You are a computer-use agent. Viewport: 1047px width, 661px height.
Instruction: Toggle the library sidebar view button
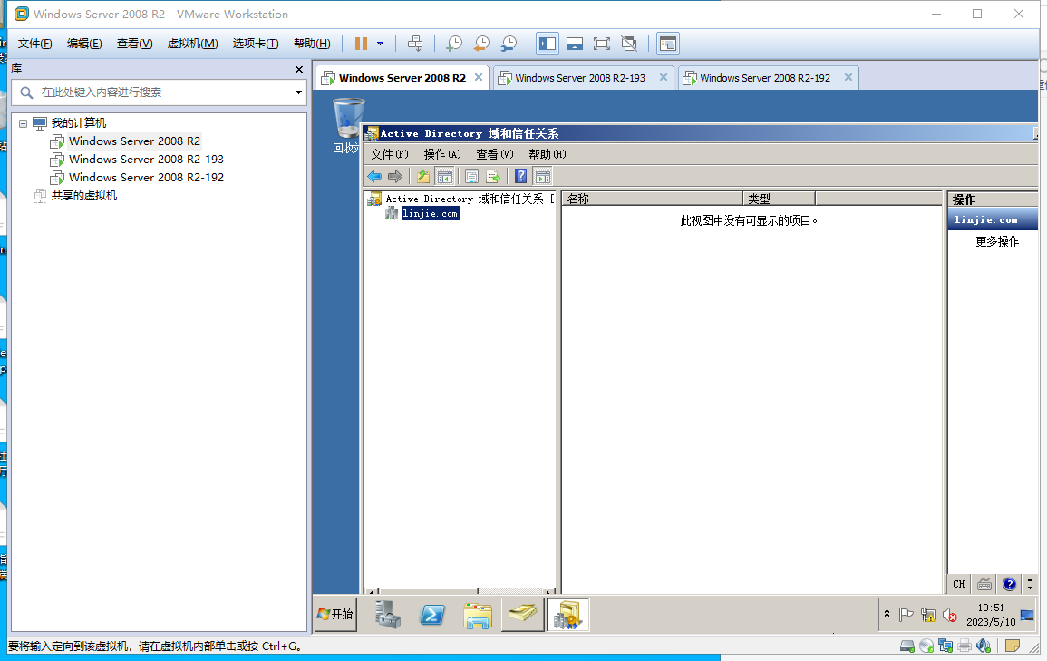click(x=548, y=44)
